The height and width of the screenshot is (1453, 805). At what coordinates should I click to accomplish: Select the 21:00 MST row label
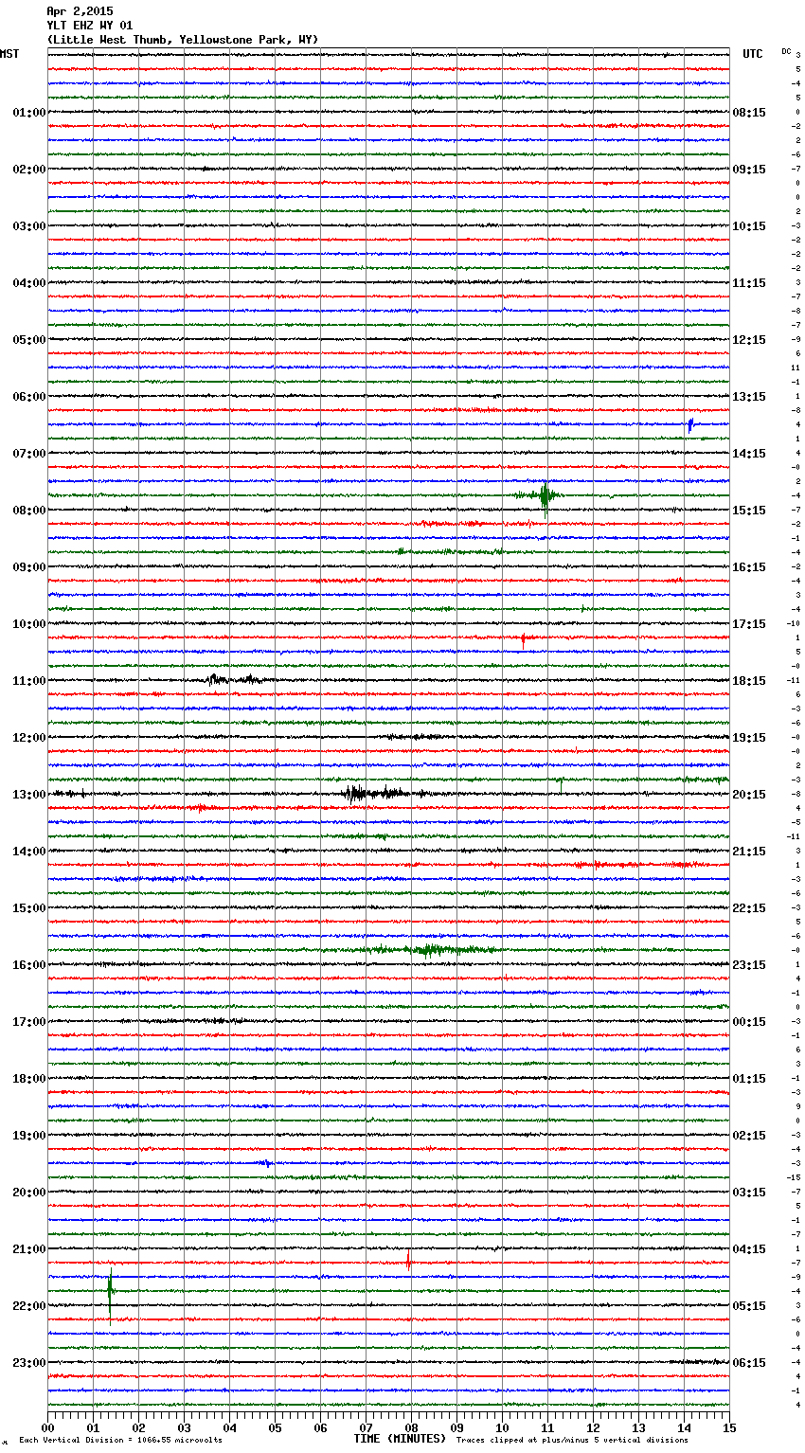click(29, 1249)
